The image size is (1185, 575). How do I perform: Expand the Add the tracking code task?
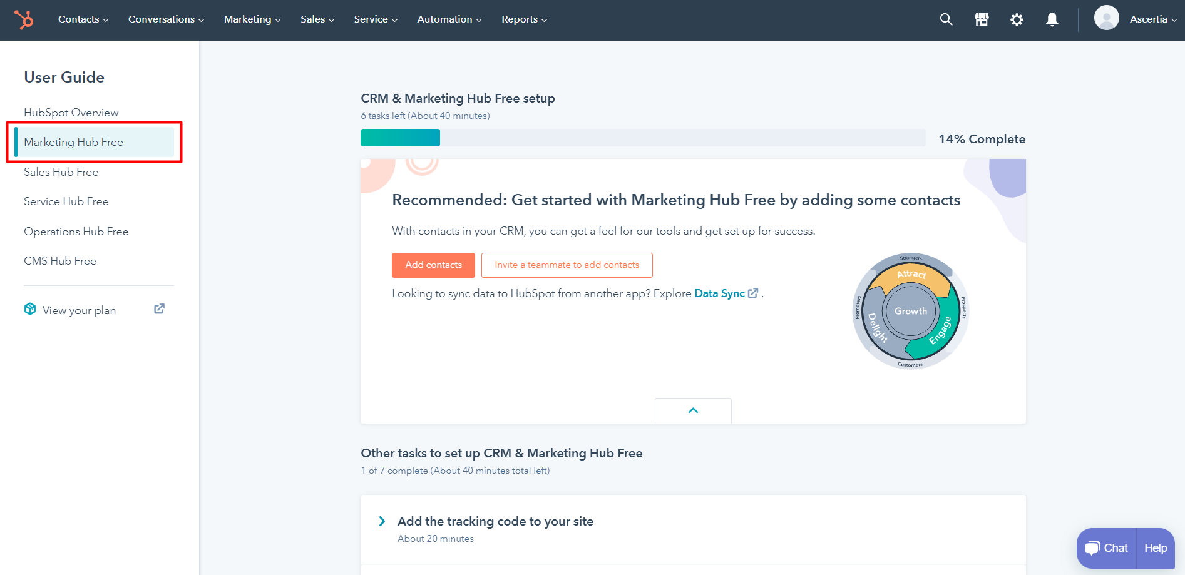click(382, 521)
